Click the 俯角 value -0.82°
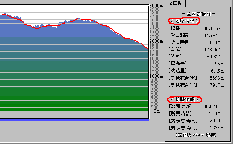Image resolution: width=233 pixels, height=144 pixels. pyautogui.click(x=213, y=56)
